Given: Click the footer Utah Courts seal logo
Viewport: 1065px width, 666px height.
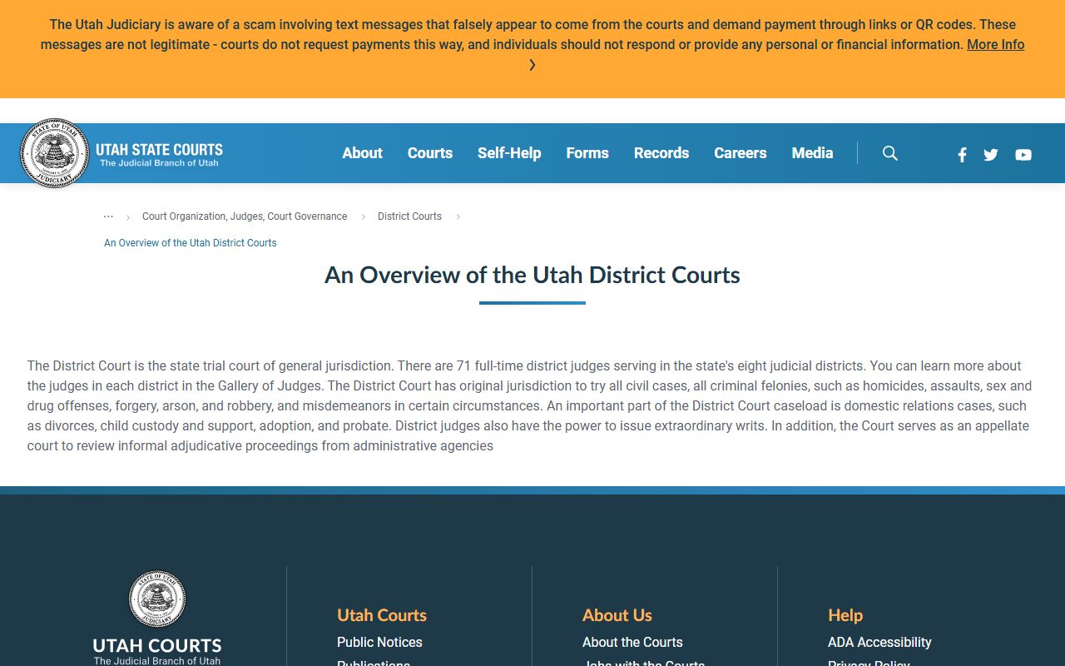Looking at the screenshot, I should [x=157, y=599].
